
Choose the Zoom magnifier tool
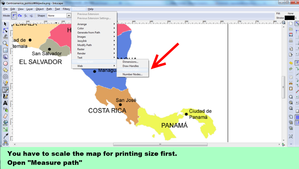click(x=5, y=44)
